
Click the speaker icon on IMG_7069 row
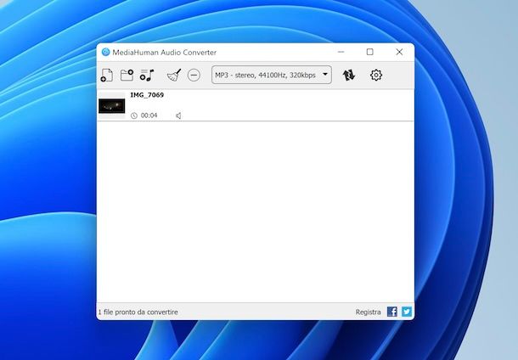178,115
